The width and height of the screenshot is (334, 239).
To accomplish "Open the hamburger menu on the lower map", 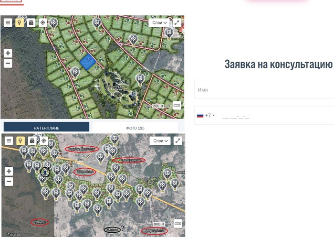I will point(9,141).
